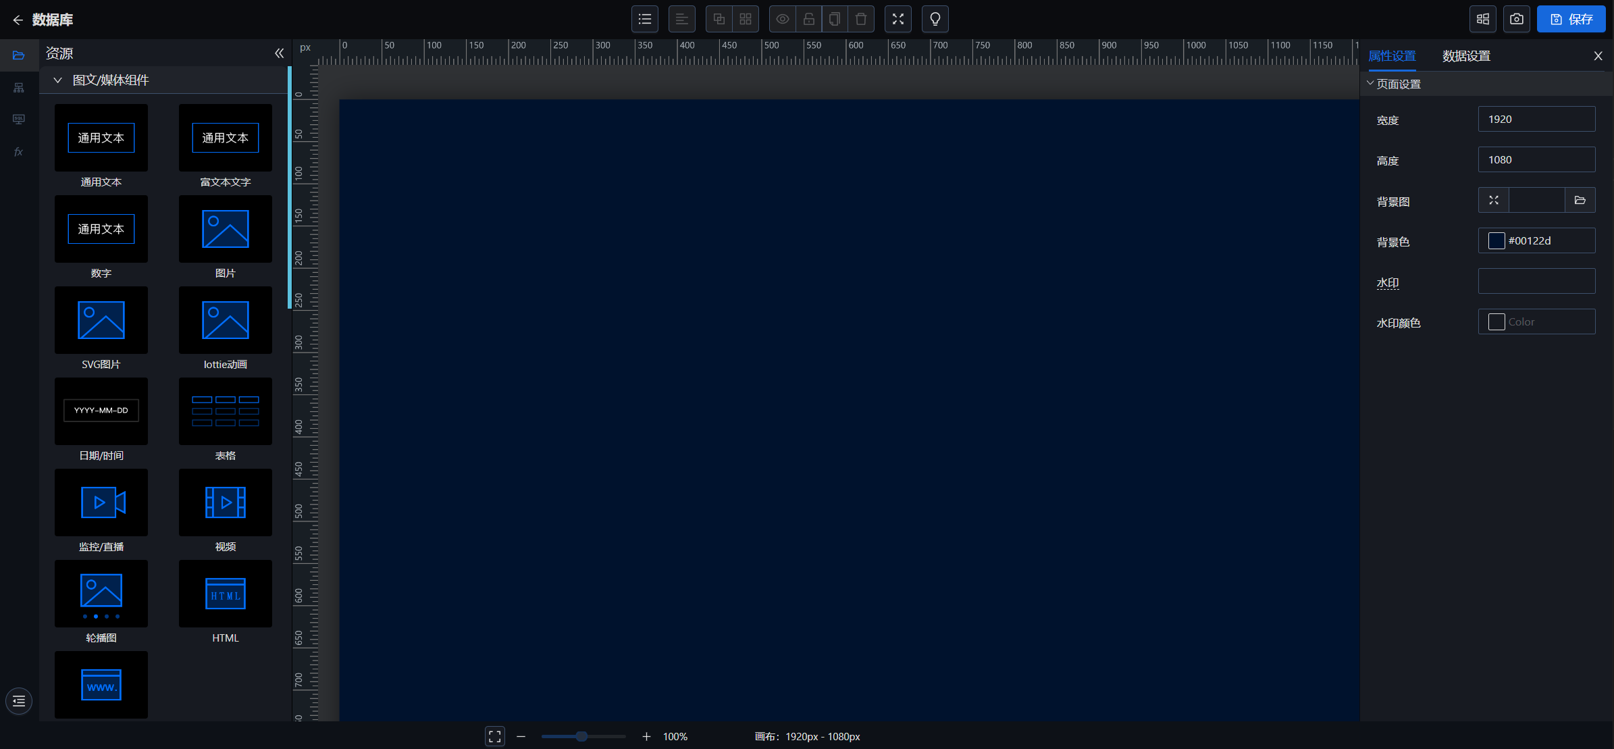Select the 表格 component thumbnail
Screen dimensions: 1614x749
tap(226, 411)
